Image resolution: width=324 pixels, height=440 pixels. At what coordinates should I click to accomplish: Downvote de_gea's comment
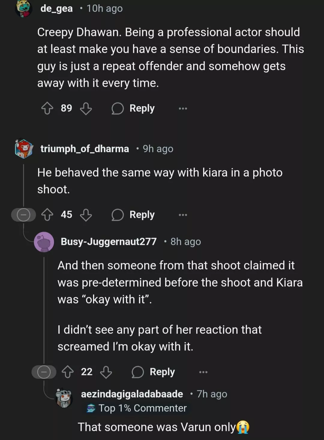pyautogui.click(x=86, y=108)
